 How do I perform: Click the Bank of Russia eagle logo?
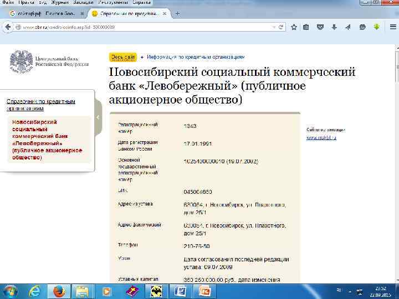tap(22, 62)
